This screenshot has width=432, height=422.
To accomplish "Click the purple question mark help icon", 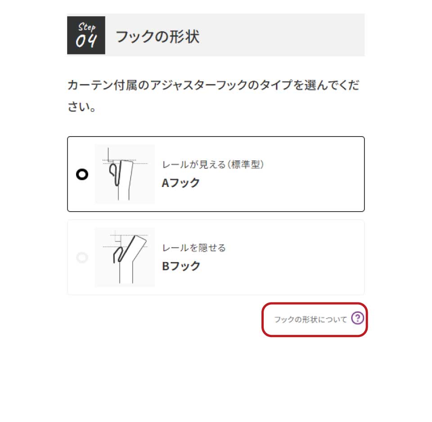I will [357, 319].
